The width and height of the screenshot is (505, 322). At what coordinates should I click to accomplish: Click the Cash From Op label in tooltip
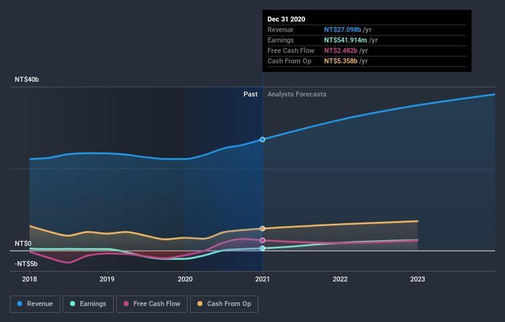click(x=290, y=61)
